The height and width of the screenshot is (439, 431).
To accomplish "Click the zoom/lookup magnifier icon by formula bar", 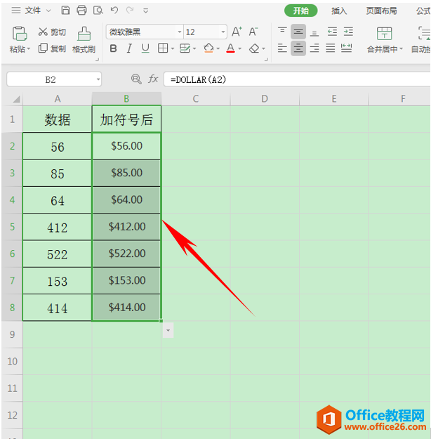I will (x=136, y=79).
